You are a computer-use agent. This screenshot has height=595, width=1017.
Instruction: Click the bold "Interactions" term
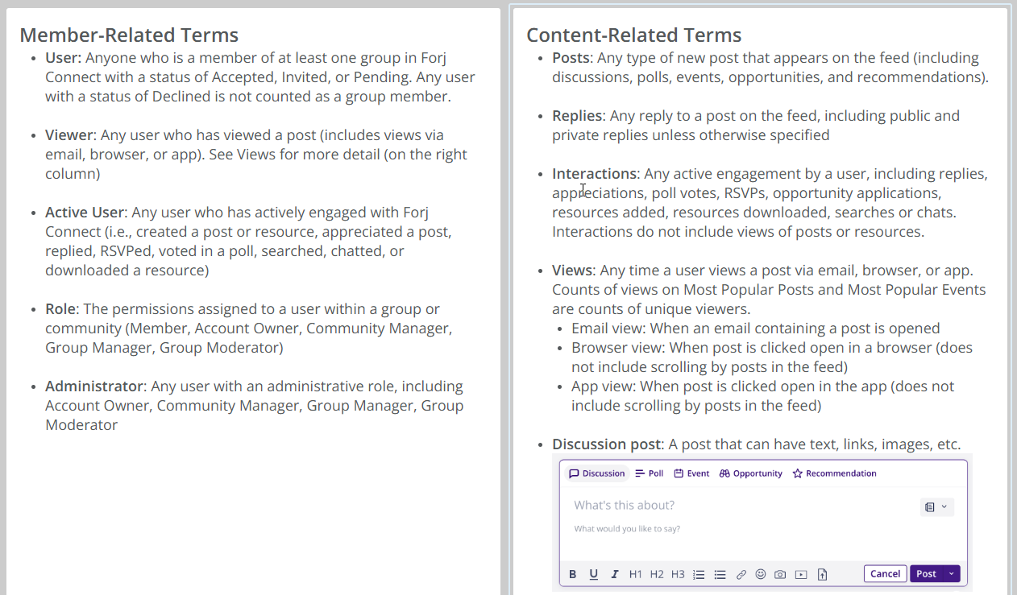click(x=595, y=174)
